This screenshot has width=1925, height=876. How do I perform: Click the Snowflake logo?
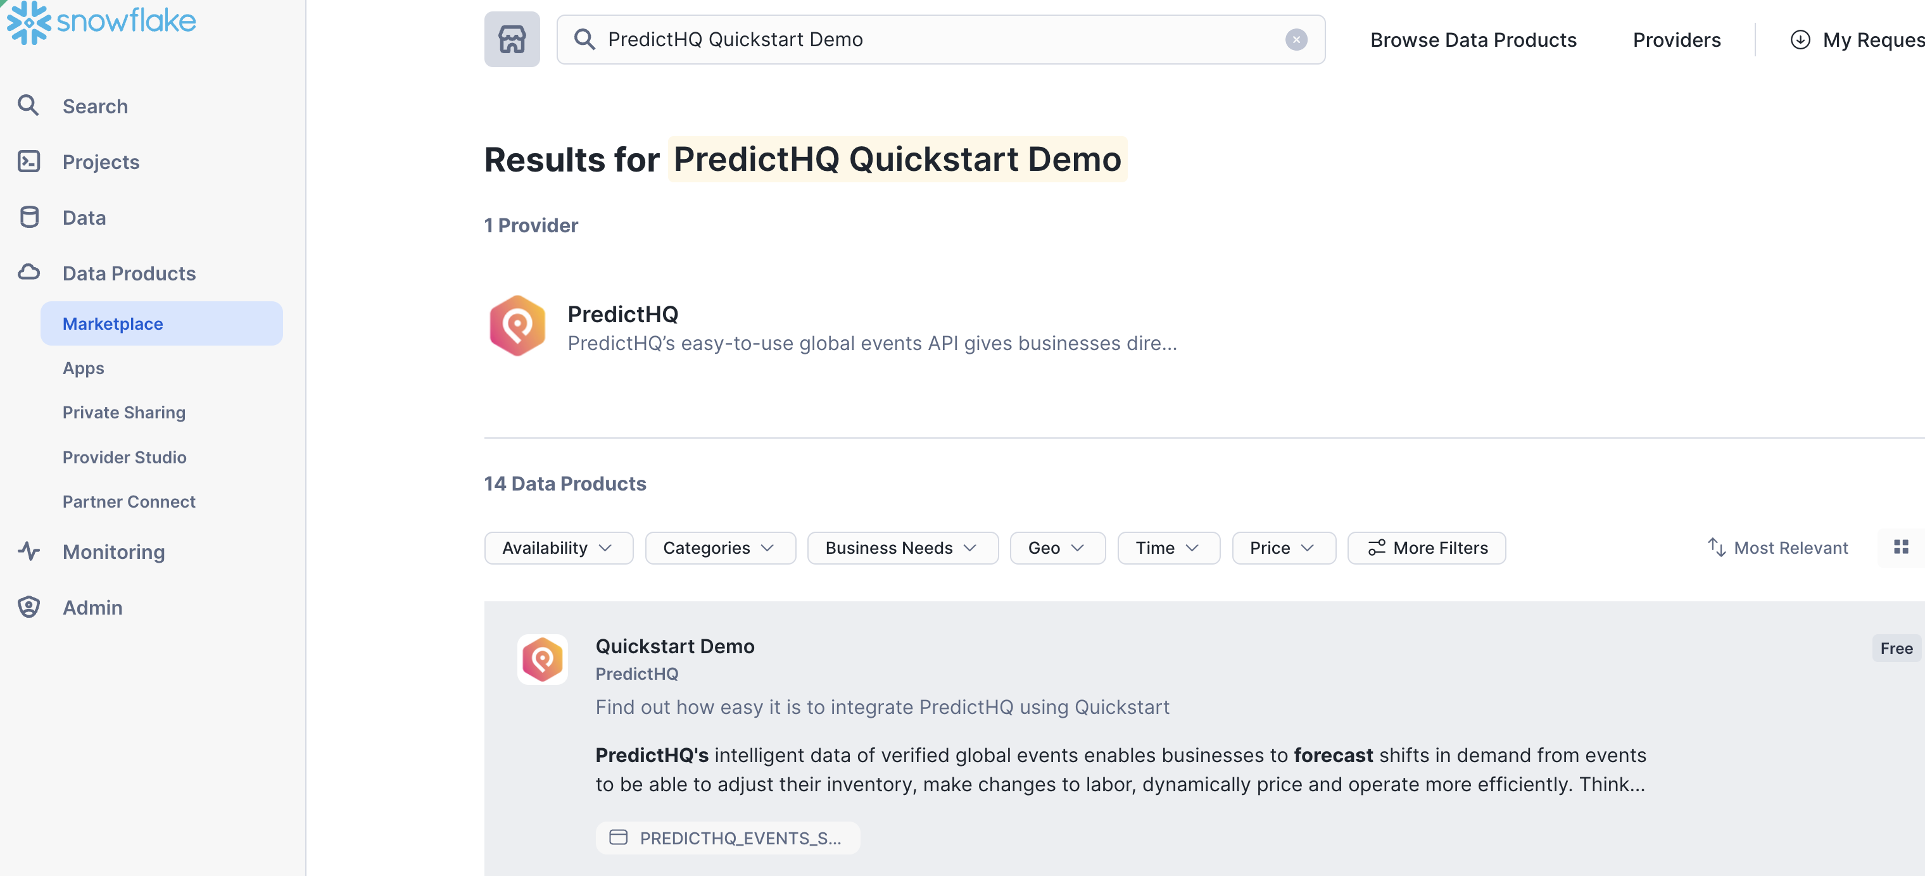(101, 21)
